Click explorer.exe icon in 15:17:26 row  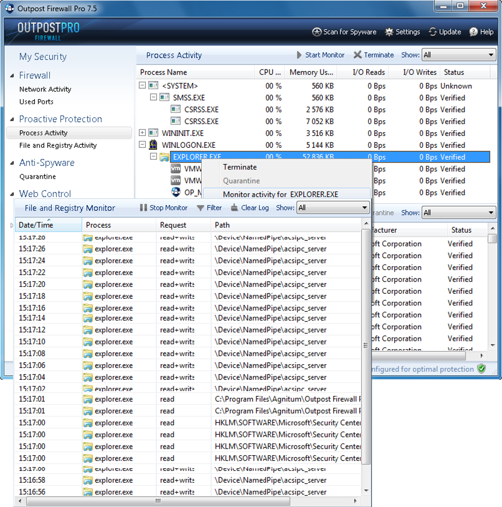pyautogui.click(x=88, y=249)
